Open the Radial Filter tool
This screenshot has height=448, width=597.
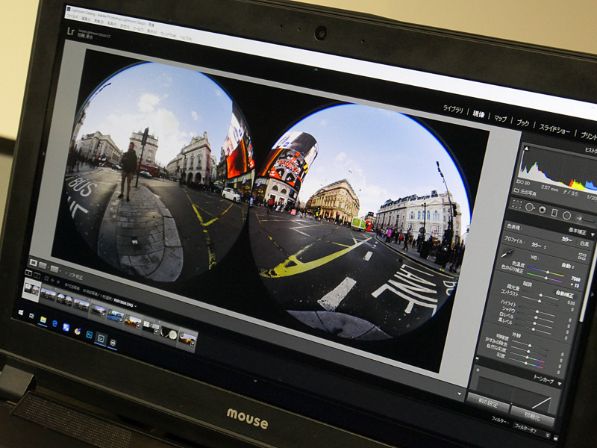[566, 215]
